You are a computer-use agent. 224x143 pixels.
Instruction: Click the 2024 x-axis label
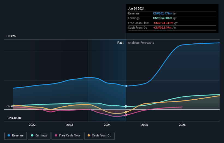107,125
